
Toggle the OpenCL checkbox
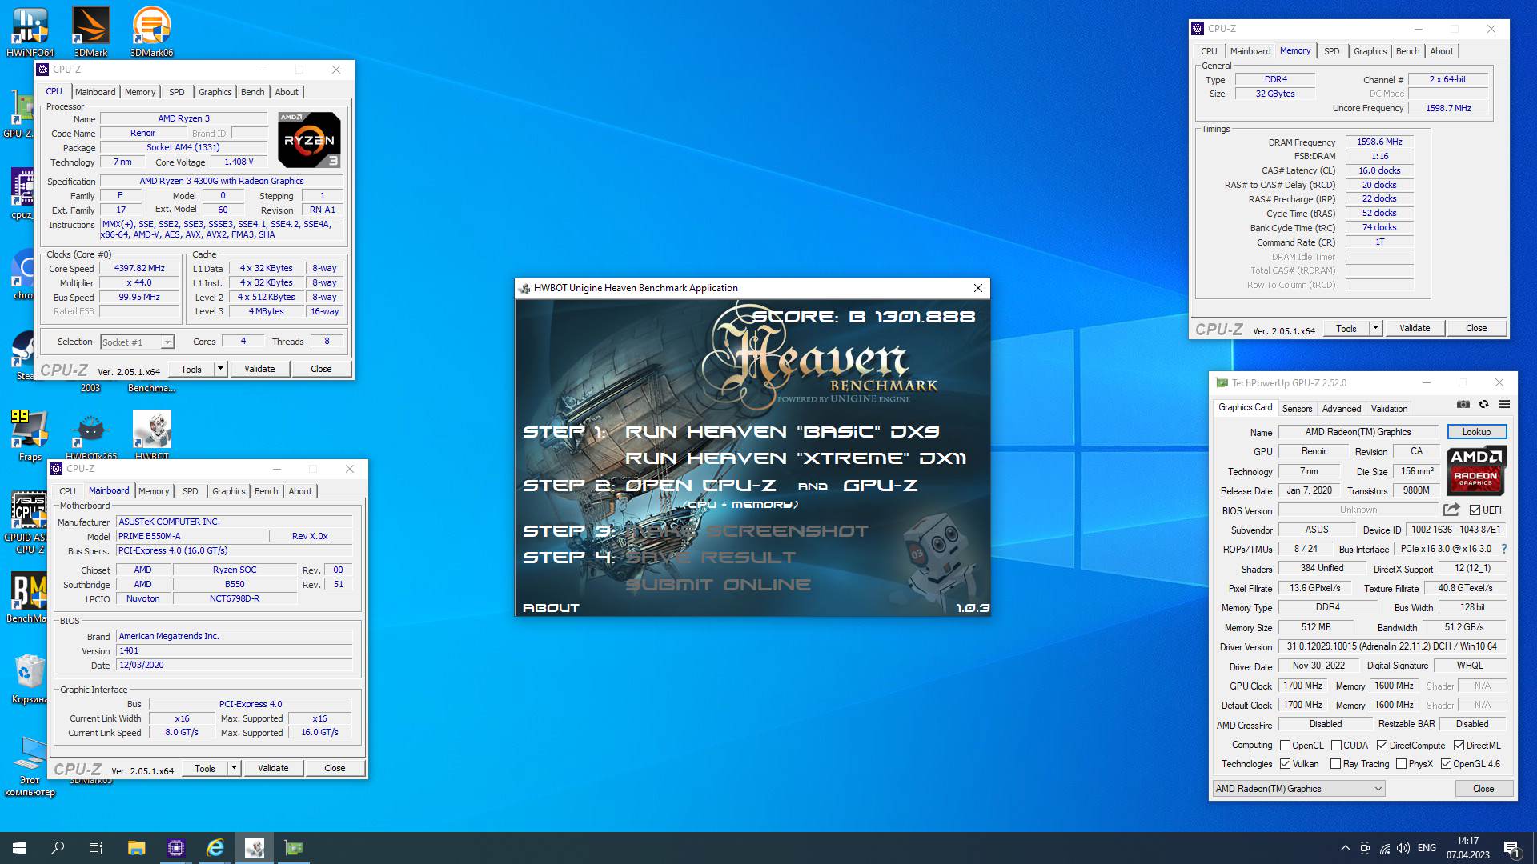pos(1285,746)
